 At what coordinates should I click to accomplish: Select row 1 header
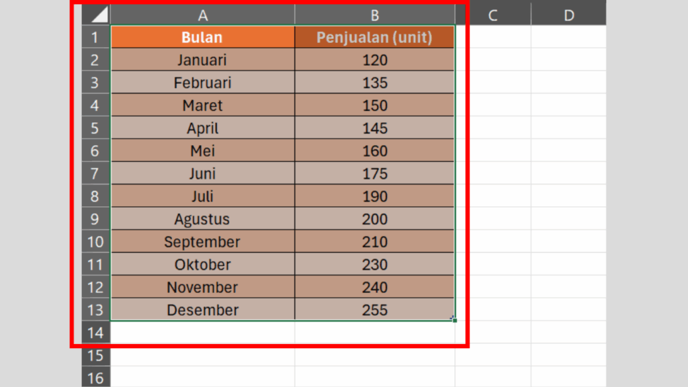click(x=95, y=37)
